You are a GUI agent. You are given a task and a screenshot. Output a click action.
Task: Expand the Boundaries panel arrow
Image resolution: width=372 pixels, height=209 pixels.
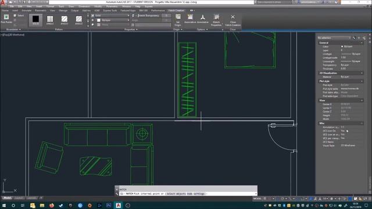point(20,30)
